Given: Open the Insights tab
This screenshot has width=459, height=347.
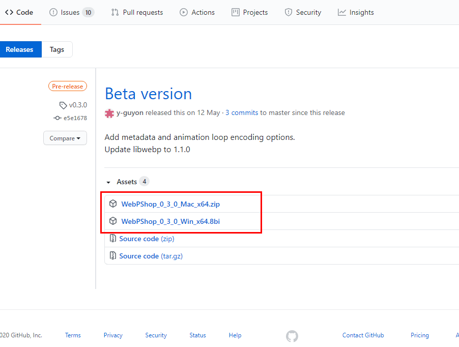Looking at the screenshot, I should [x=356, y=12].
